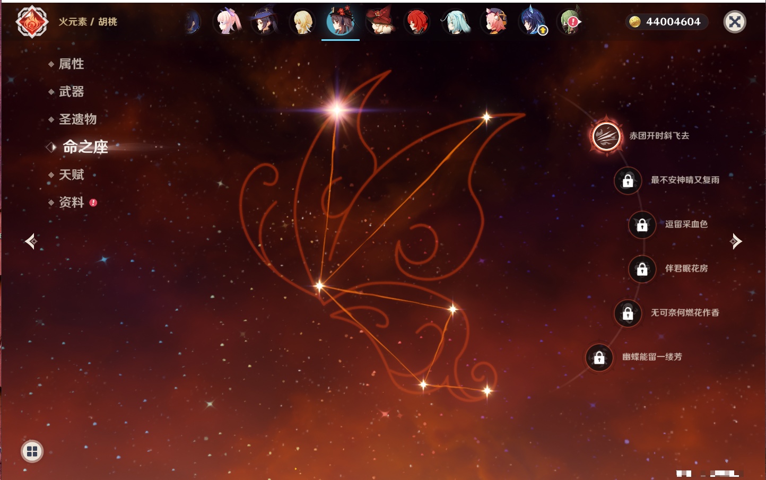
Task: Click the lock icon beside 伴君眠花房
Action: click(642, 269)
